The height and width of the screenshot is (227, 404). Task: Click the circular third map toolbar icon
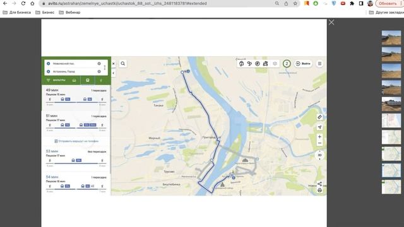pyautogui.click(x=258, y=64)
